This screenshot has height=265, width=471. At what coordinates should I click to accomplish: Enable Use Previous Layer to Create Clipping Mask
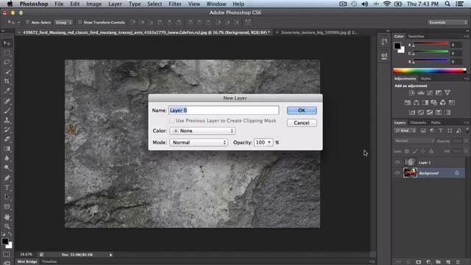[x=171, y=121]
